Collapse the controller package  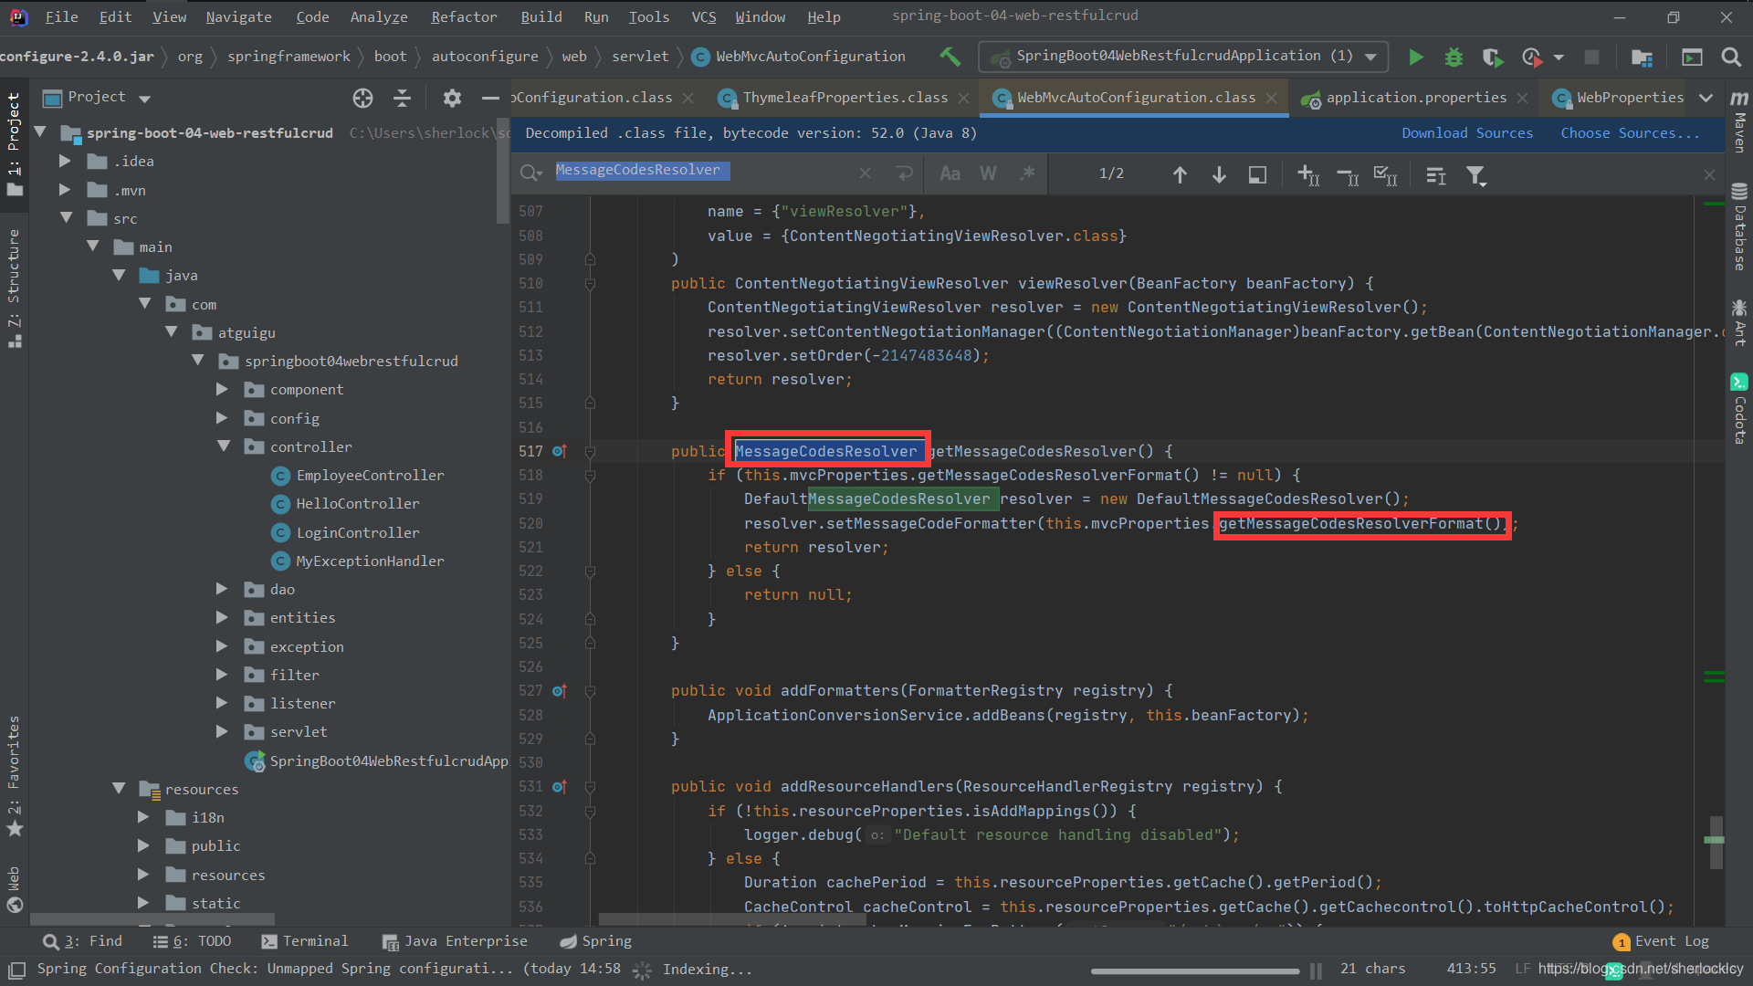pyautogui.click(x=224, y=446)
